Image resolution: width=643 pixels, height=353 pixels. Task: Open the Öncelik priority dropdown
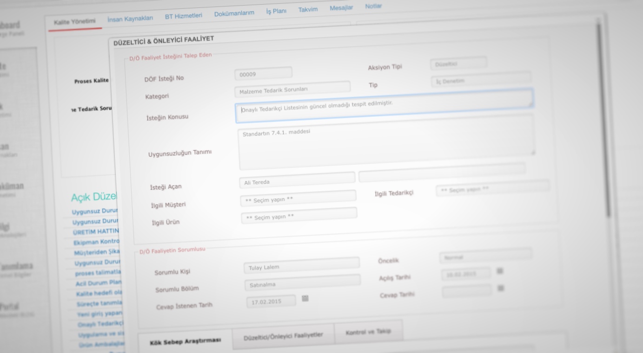pyautogui.click(x=485, y=255)
